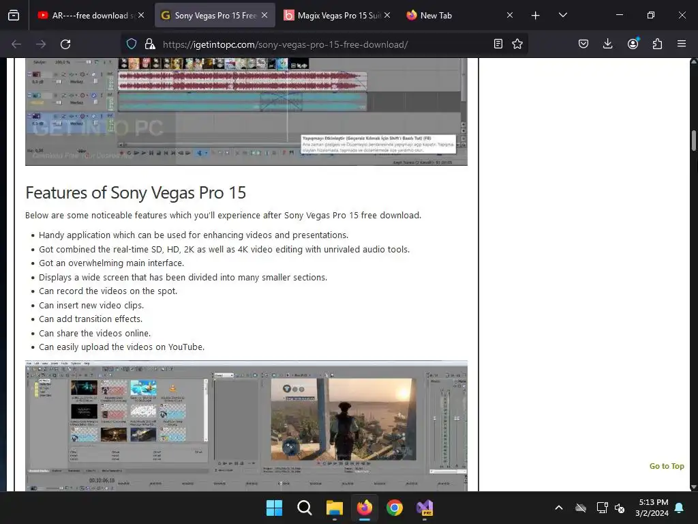Click the Firefox taskbar icon
Image resolution: width=698 pixels, height=524 pixels.
coord(365,508)
